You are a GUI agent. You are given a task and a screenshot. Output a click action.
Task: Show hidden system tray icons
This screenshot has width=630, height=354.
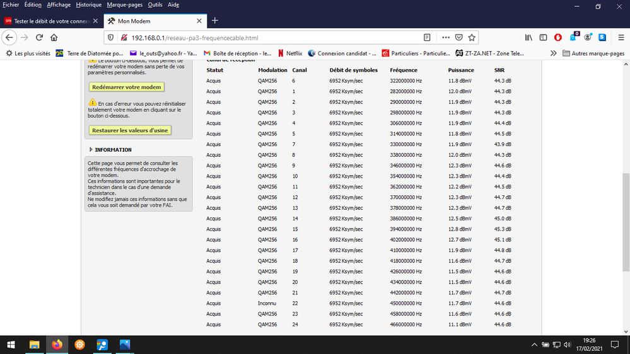pyautogui.click(x=535, y=345)
